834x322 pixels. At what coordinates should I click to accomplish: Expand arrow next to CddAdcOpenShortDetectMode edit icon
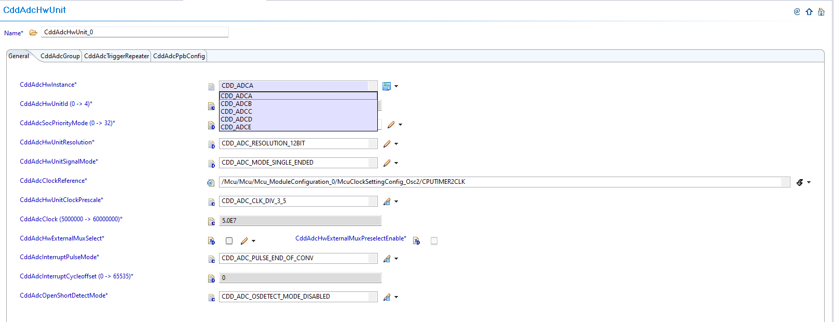pos(397,297)
